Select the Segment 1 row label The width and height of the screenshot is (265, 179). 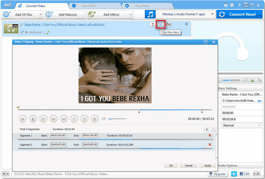[26, 136]
